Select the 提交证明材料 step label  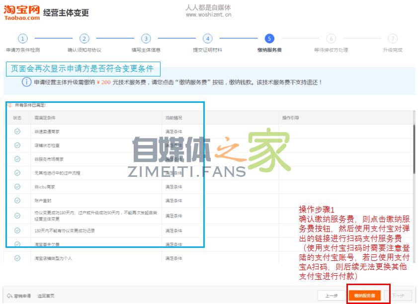[208, 49]
